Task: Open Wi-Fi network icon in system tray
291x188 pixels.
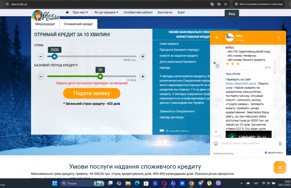Action: pyautogui.click(x=264, y=183)
